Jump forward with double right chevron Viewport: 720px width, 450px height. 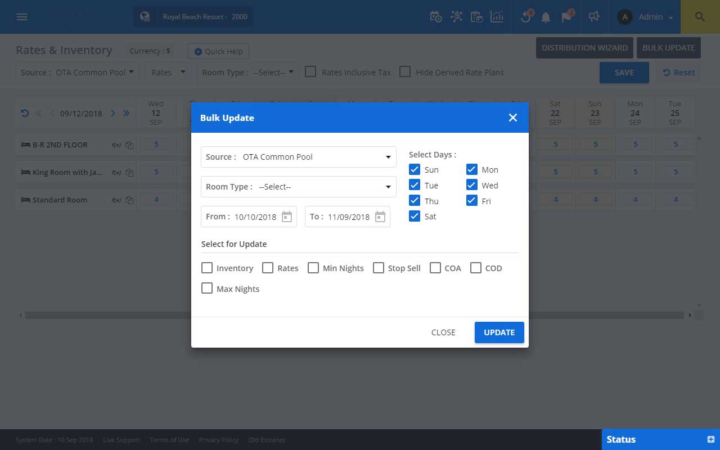pos(126,113)
